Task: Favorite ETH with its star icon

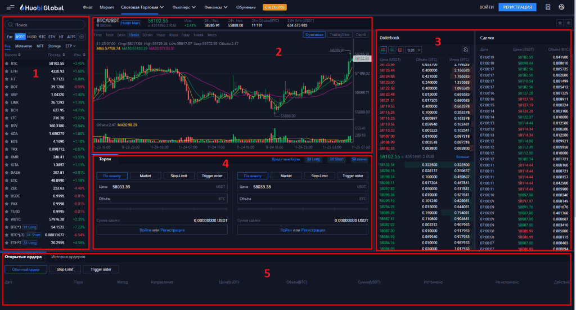Action: (7, 71)
